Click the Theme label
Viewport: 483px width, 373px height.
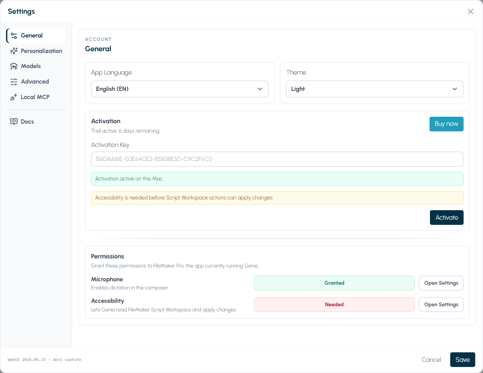point(296,72)
